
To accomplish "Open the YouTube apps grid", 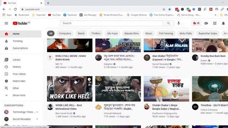I will (215, 23).
